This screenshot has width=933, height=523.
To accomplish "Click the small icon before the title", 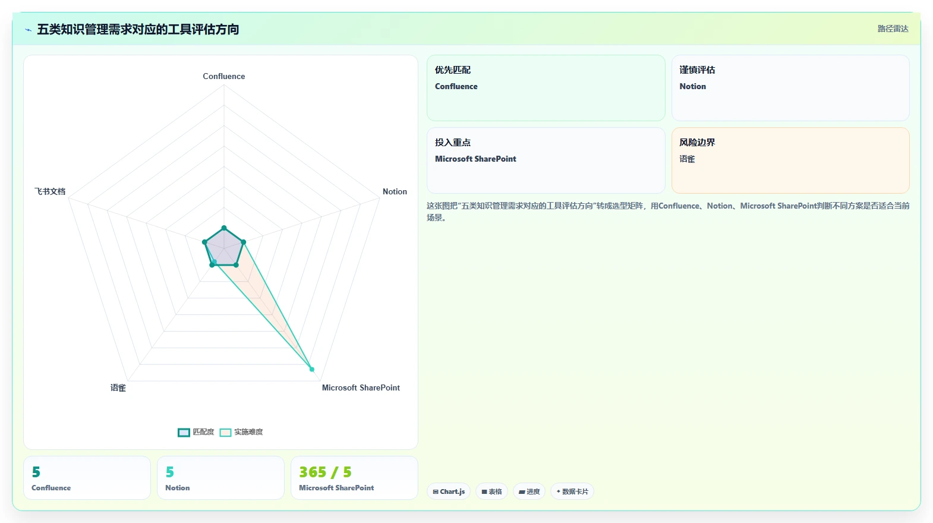I will pyautogui.click(x=28, y=30).
